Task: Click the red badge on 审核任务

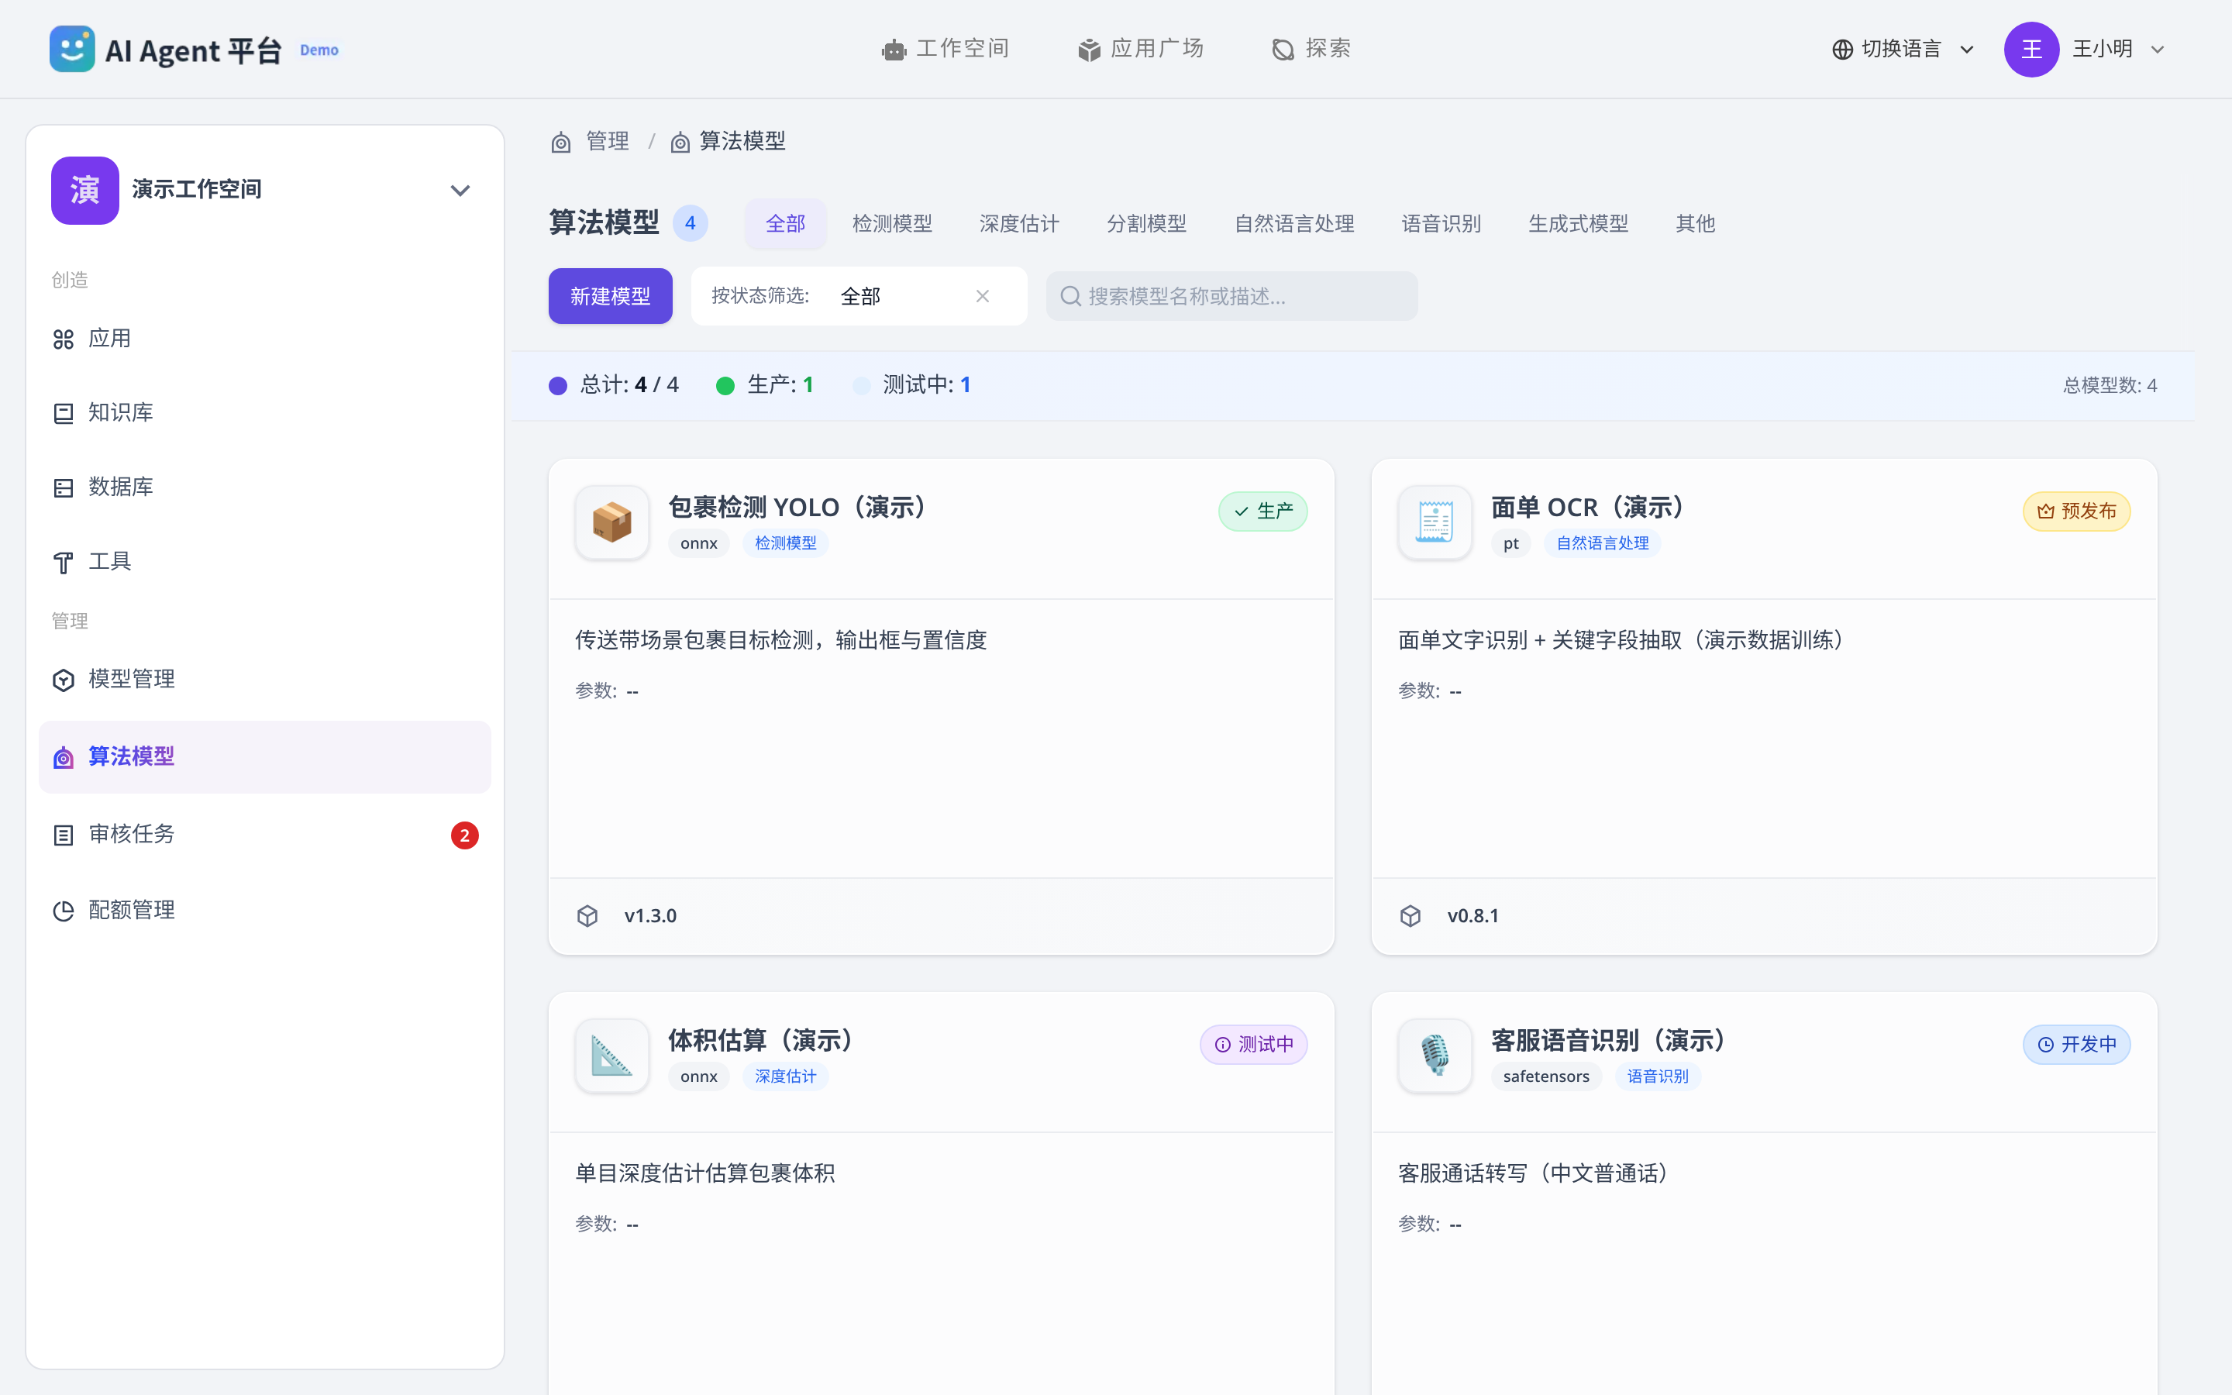Action: click(464, 835)
